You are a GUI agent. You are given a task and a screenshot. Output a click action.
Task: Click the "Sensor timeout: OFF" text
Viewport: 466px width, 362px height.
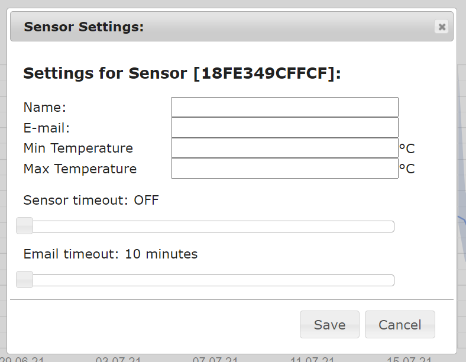pos(91,200)
